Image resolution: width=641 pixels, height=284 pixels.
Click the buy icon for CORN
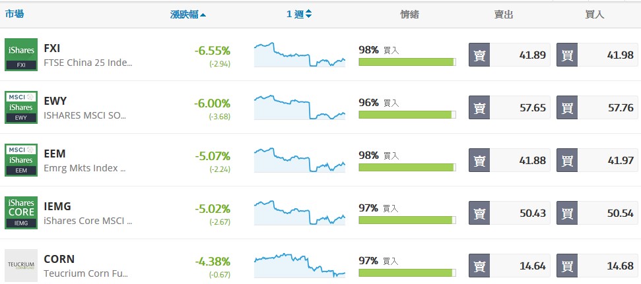pos(567,266)
